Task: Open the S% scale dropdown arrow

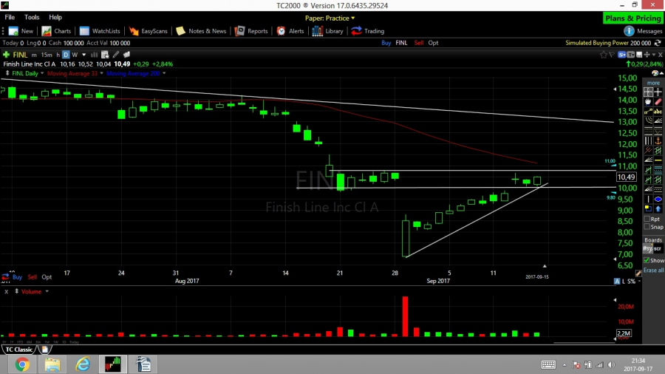Action: [x=639, y=281]
